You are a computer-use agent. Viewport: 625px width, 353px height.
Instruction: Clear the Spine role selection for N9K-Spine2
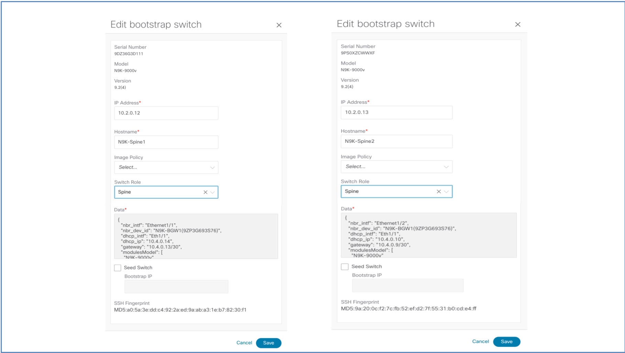tap(439, 191)
